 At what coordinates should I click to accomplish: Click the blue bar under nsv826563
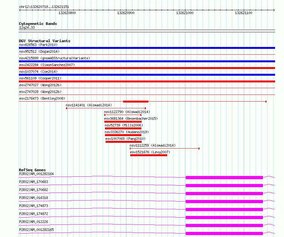pos(147,48)
